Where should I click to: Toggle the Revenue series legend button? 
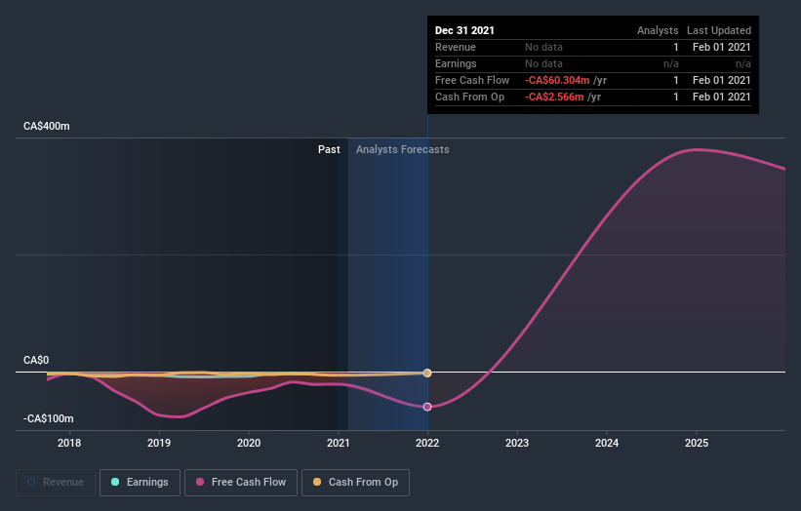(x=56, y=483)
